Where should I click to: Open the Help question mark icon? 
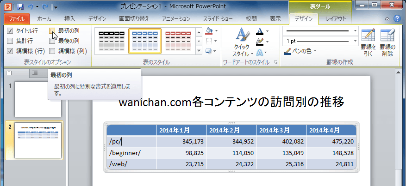pos(397,18)
